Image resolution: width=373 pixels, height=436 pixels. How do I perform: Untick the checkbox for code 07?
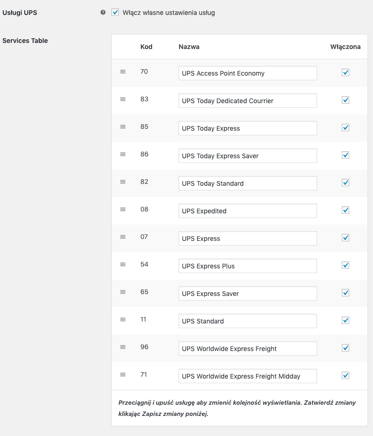[x=345, y=238]
